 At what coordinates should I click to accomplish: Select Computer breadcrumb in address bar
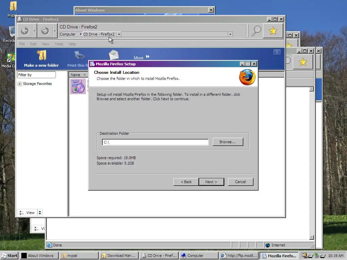pos(68,34)
